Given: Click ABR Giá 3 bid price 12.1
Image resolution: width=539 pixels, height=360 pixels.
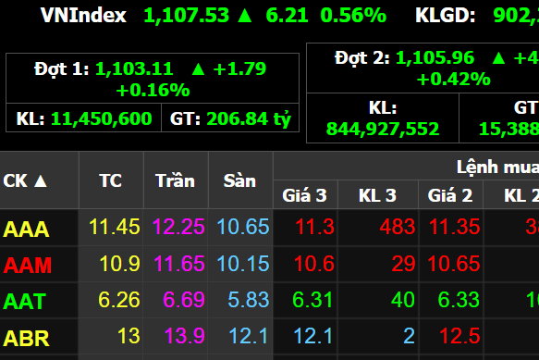Looking at the screenshot, I should [x=313, y=336].
